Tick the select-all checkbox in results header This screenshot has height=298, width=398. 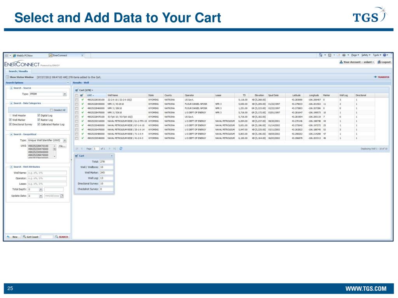[x=77, y=95]
